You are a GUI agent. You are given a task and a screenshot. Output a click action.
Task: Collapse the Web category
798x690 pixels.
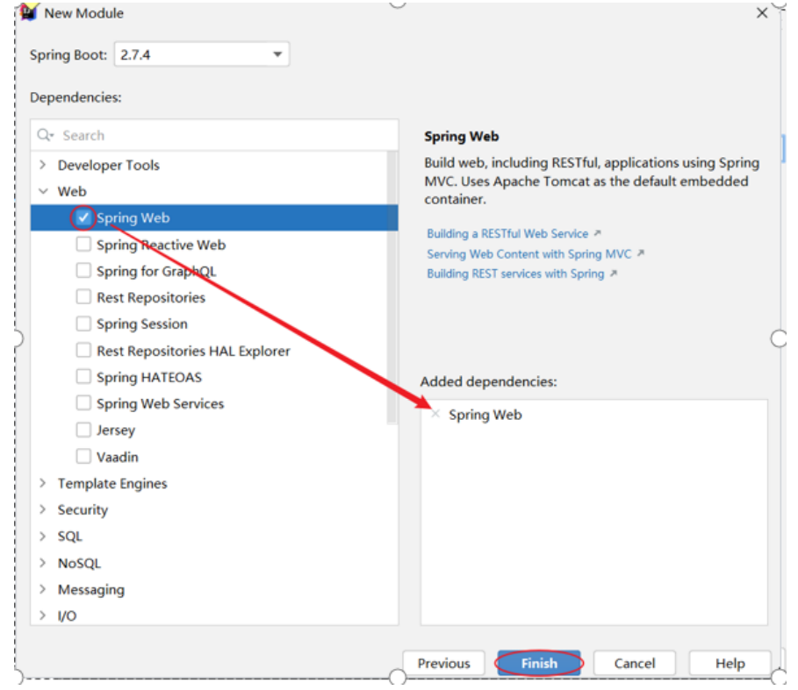(43, 191)
